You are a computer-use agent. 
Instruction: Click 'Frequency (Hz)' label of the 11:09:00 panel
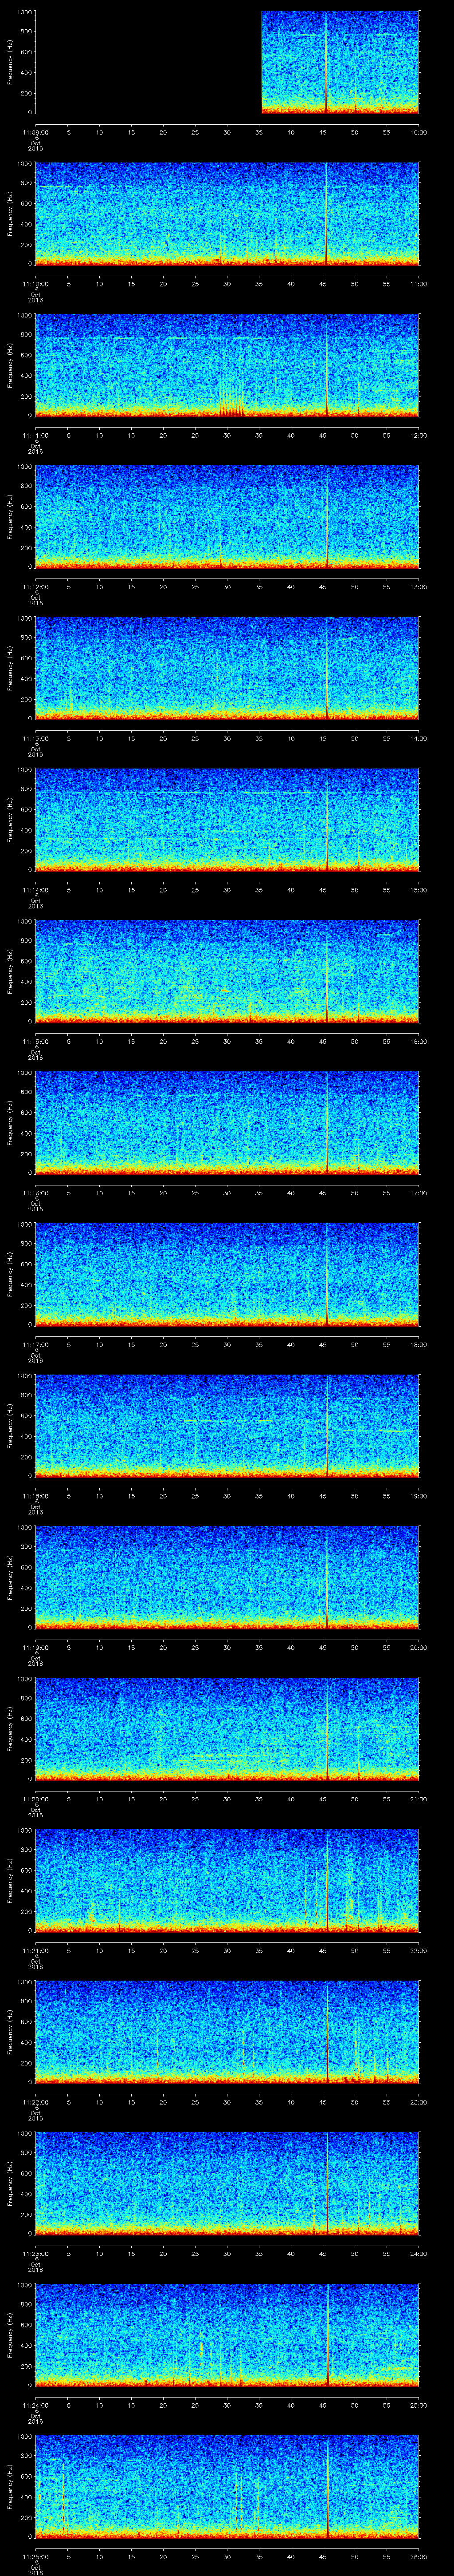pyautogui.click(x=11, y=62)
